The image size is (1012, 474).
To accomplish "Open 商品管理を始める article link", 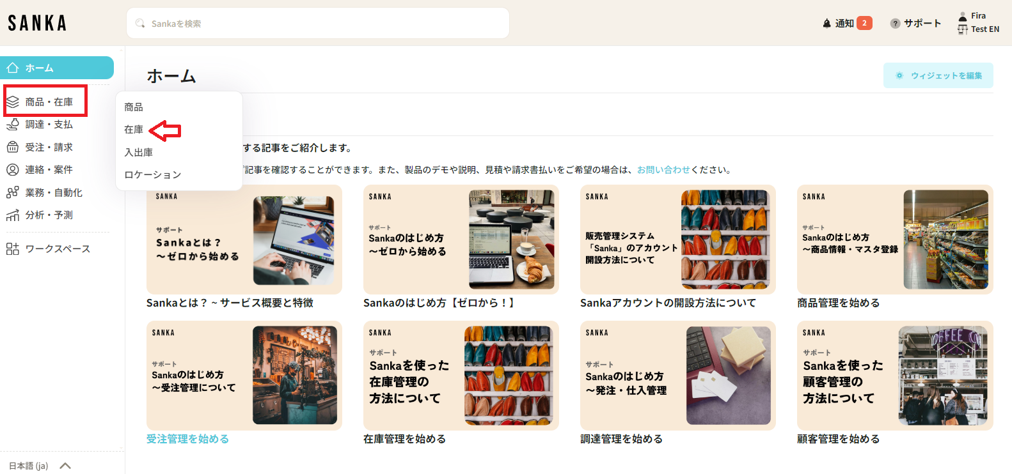I will point(838,303).
